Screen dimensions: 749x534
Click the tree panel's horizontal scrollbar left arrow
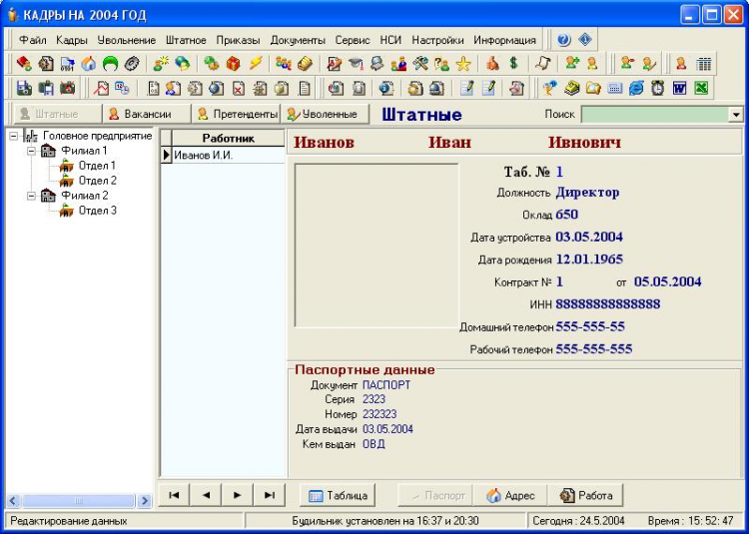(x=13, y=501)
